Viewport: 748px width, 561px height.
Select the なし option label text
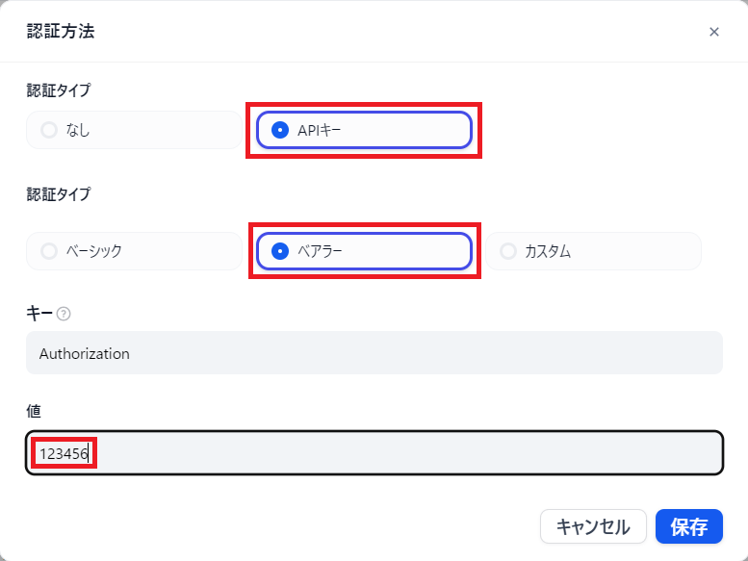point(78,130)
